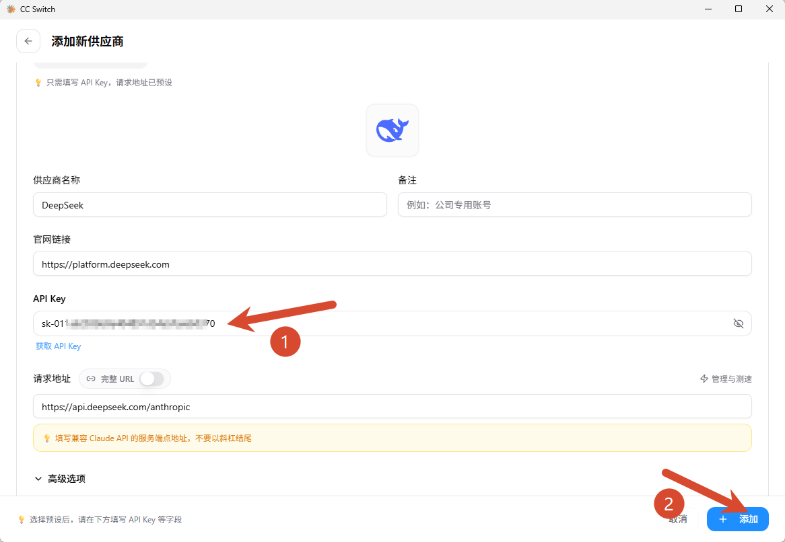Expand the 高级选项 section
Viewport: 785px width, 542px height.
point(59,479)
